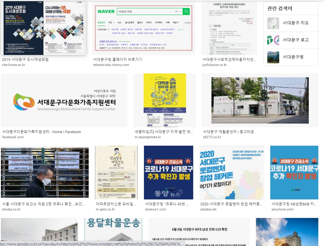The image size is (324, 246).
Task: Open the 용달화물운송 image thumbnail
Action: tap(113, 229)
